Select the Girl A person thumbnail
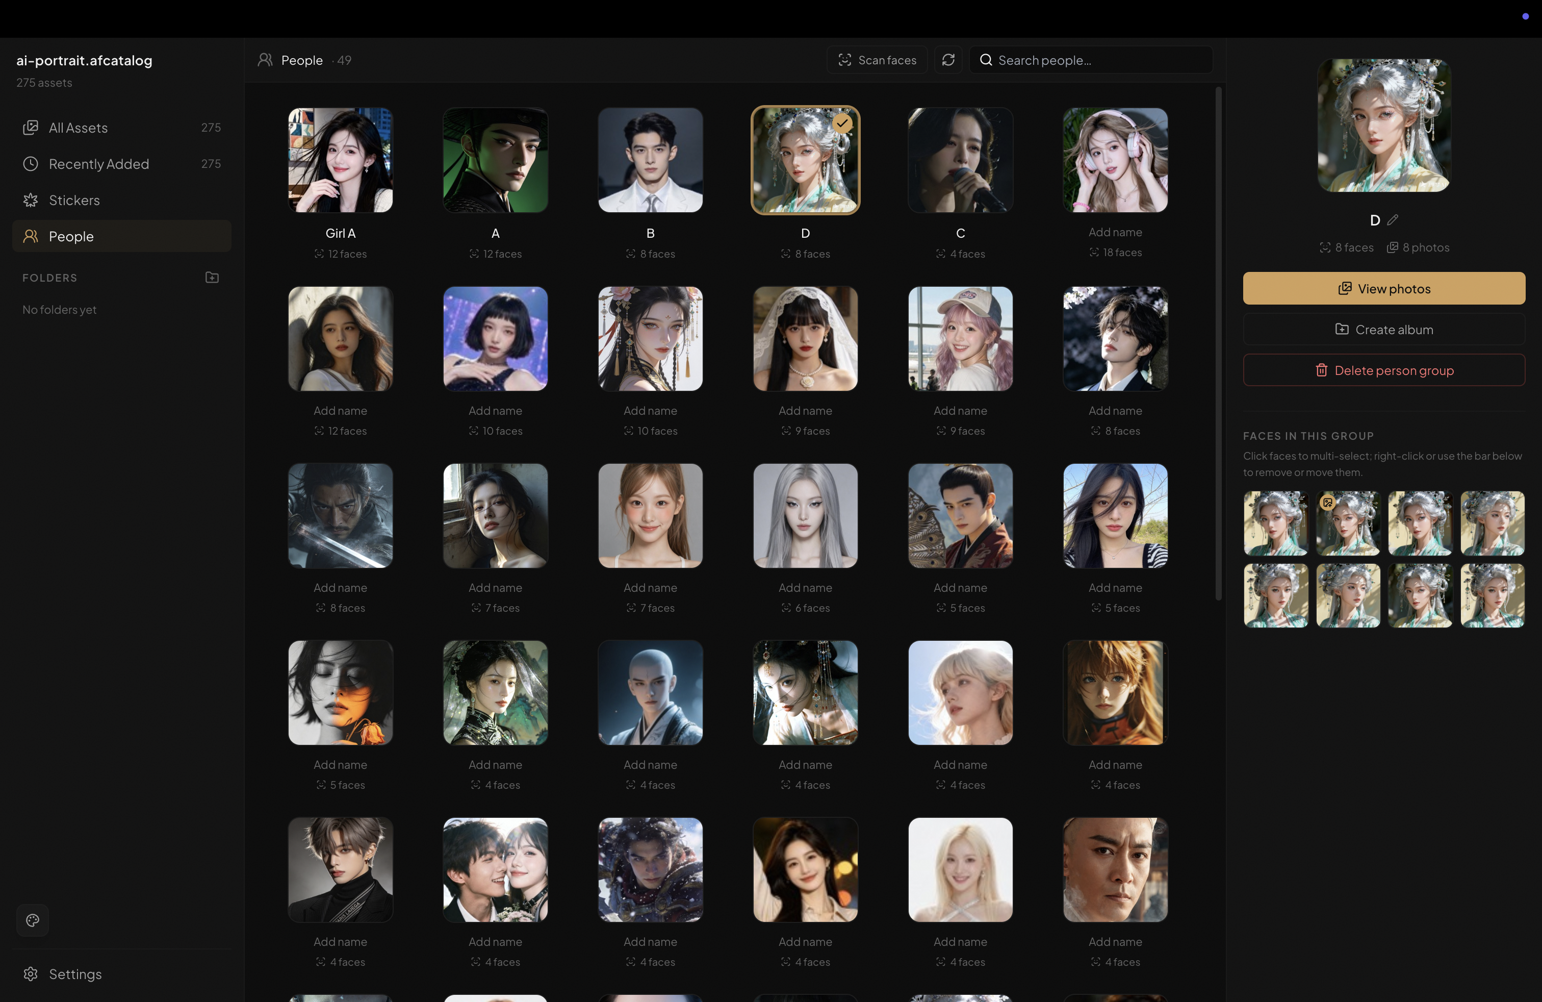1542x1002 pixels. click(340, 160)
